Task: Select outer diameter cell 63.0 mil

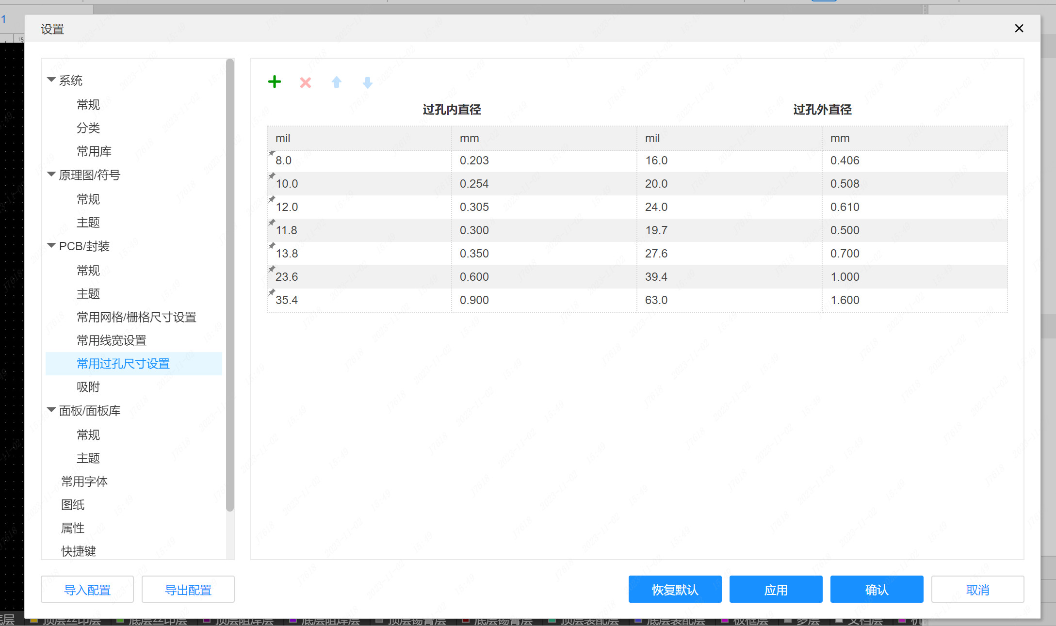Action: pos(730,300)
